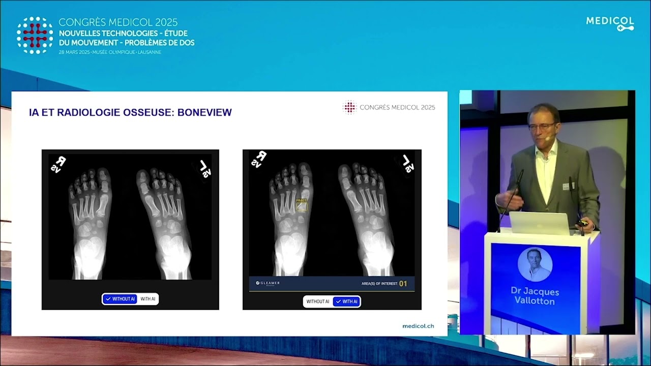Click the text 28 MARS 2025 Musée Olympique Lausanne
The width and height of the screenshot is (651, 366).
tap(110, 52)
